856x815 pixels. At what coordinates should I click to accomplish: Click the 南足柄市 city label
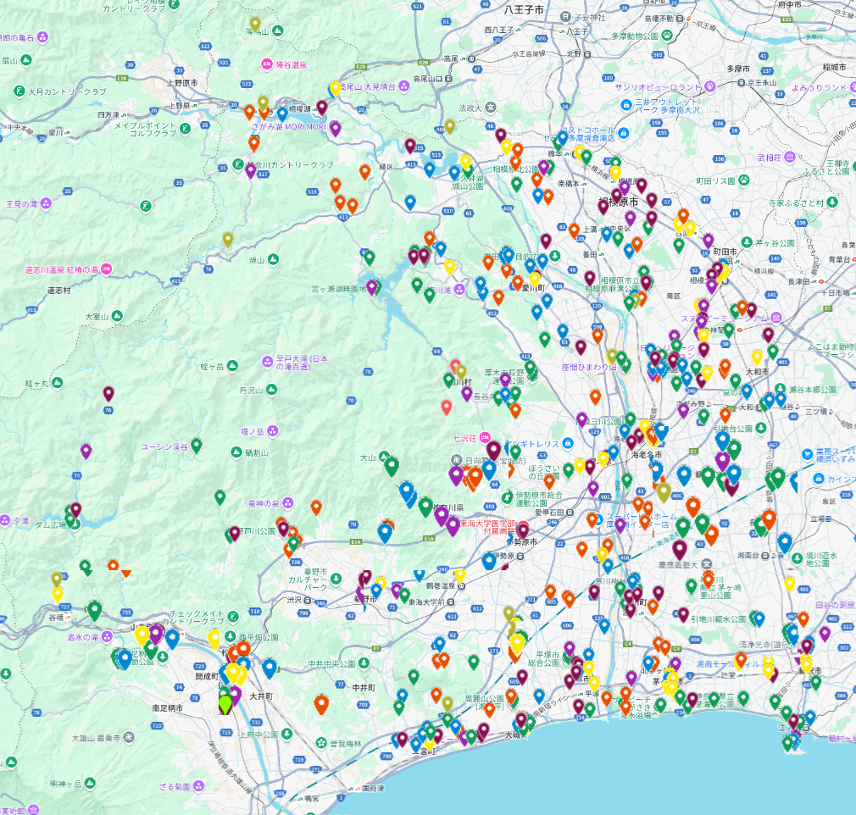click(168, 707)
